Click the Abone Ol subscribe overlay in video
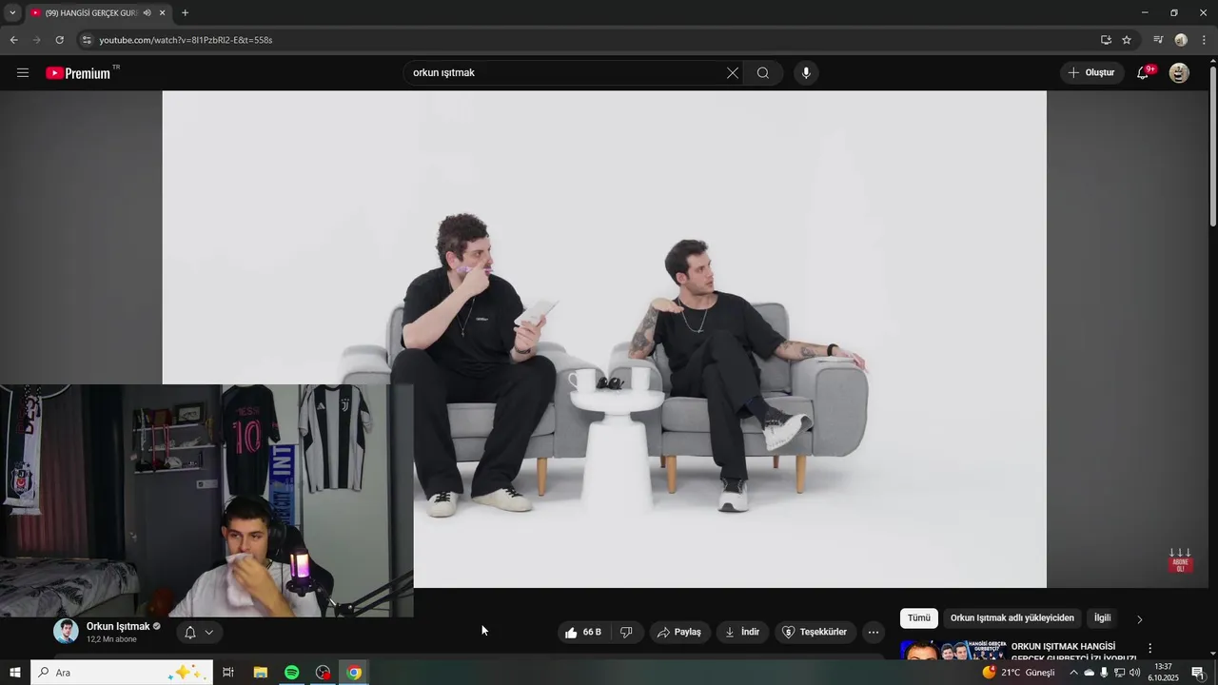Screen dimensions: 1218x685 [x=1180, y=560]
